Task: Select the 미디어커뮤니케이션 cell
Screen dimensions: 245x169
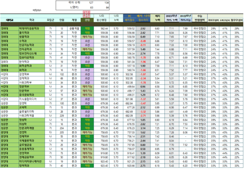Action: (x=32, y=161)
